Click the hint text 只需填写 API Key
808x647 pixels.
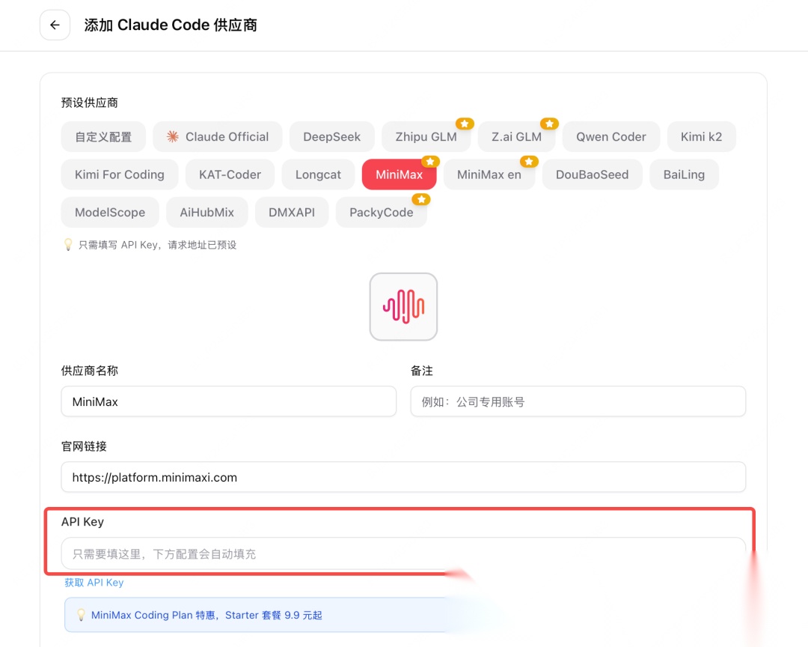157,245
